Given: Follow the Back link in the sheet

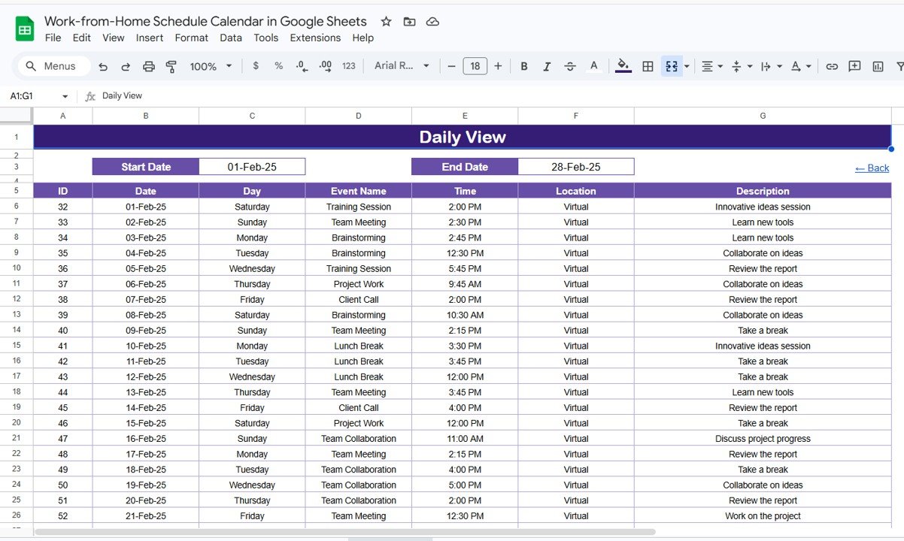Looking at the screenshot, I should coord(872,168).
